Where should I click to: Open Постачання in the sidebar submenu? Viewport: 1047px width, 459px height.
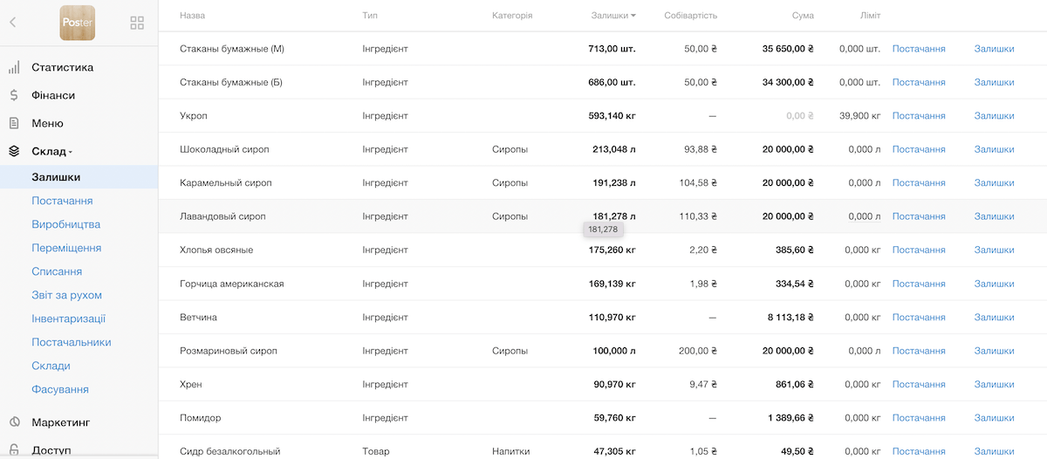(x=62, y=201)
